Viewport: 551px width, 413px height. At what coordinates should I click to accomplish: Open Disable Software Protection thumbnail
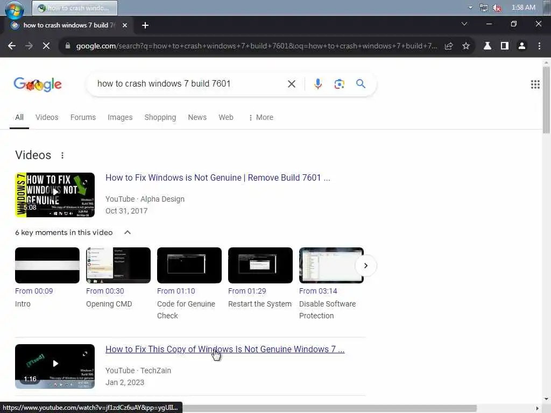tap(331, 266)
